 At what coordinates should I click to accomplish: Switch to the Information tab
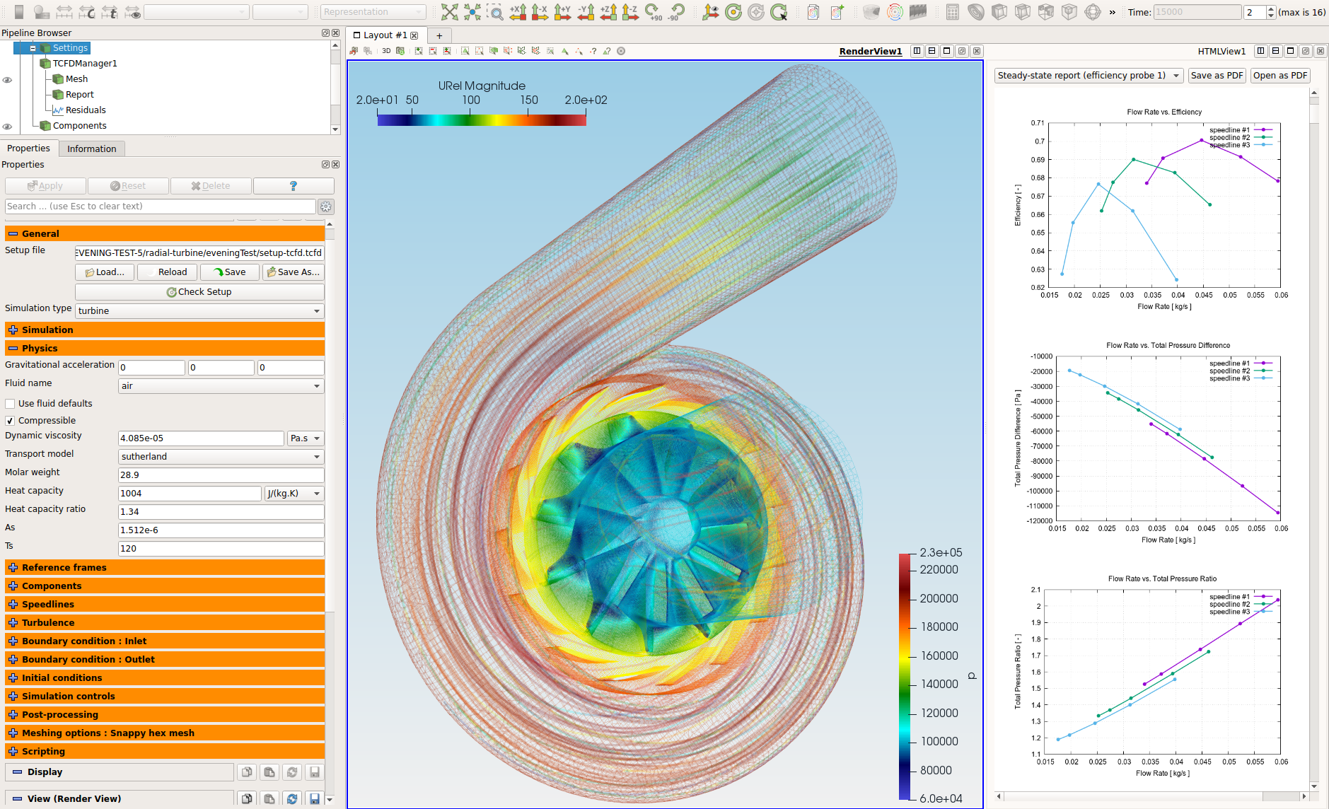click(91, 149)
